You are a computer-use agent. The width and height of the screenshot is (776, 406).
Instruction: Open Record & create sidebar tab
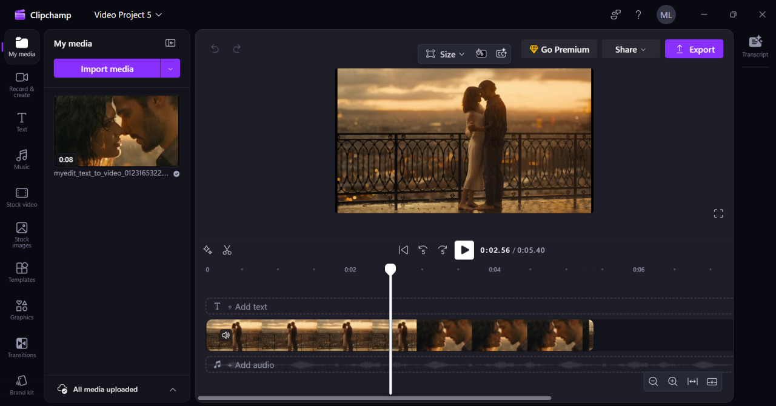[x=22, y=84]
